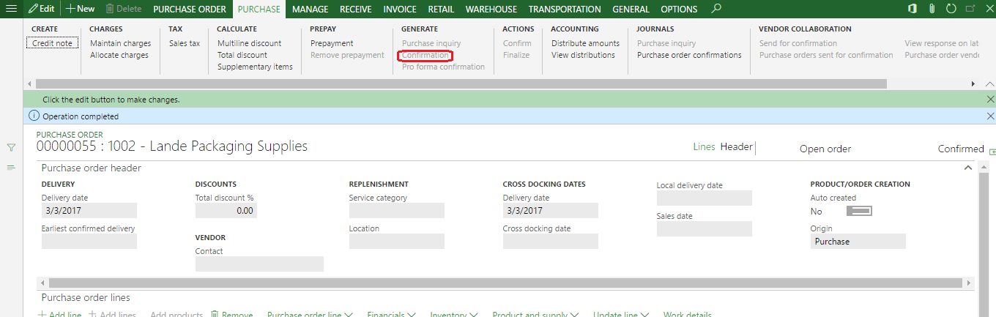Click the New button with plus icon
Viewport: 996px width, 317px height.
pos(80,9)
